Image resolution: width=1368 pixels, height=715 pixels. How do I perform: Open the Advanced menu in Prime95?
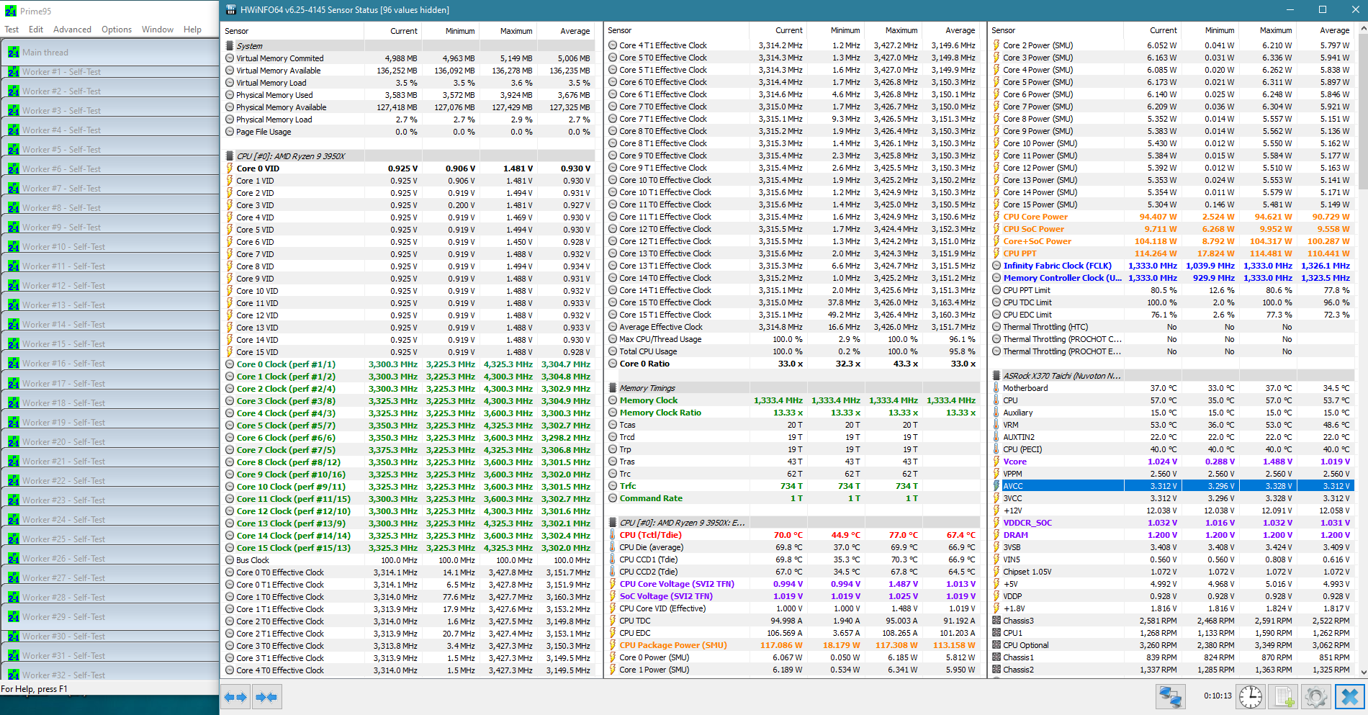point(72,30)
